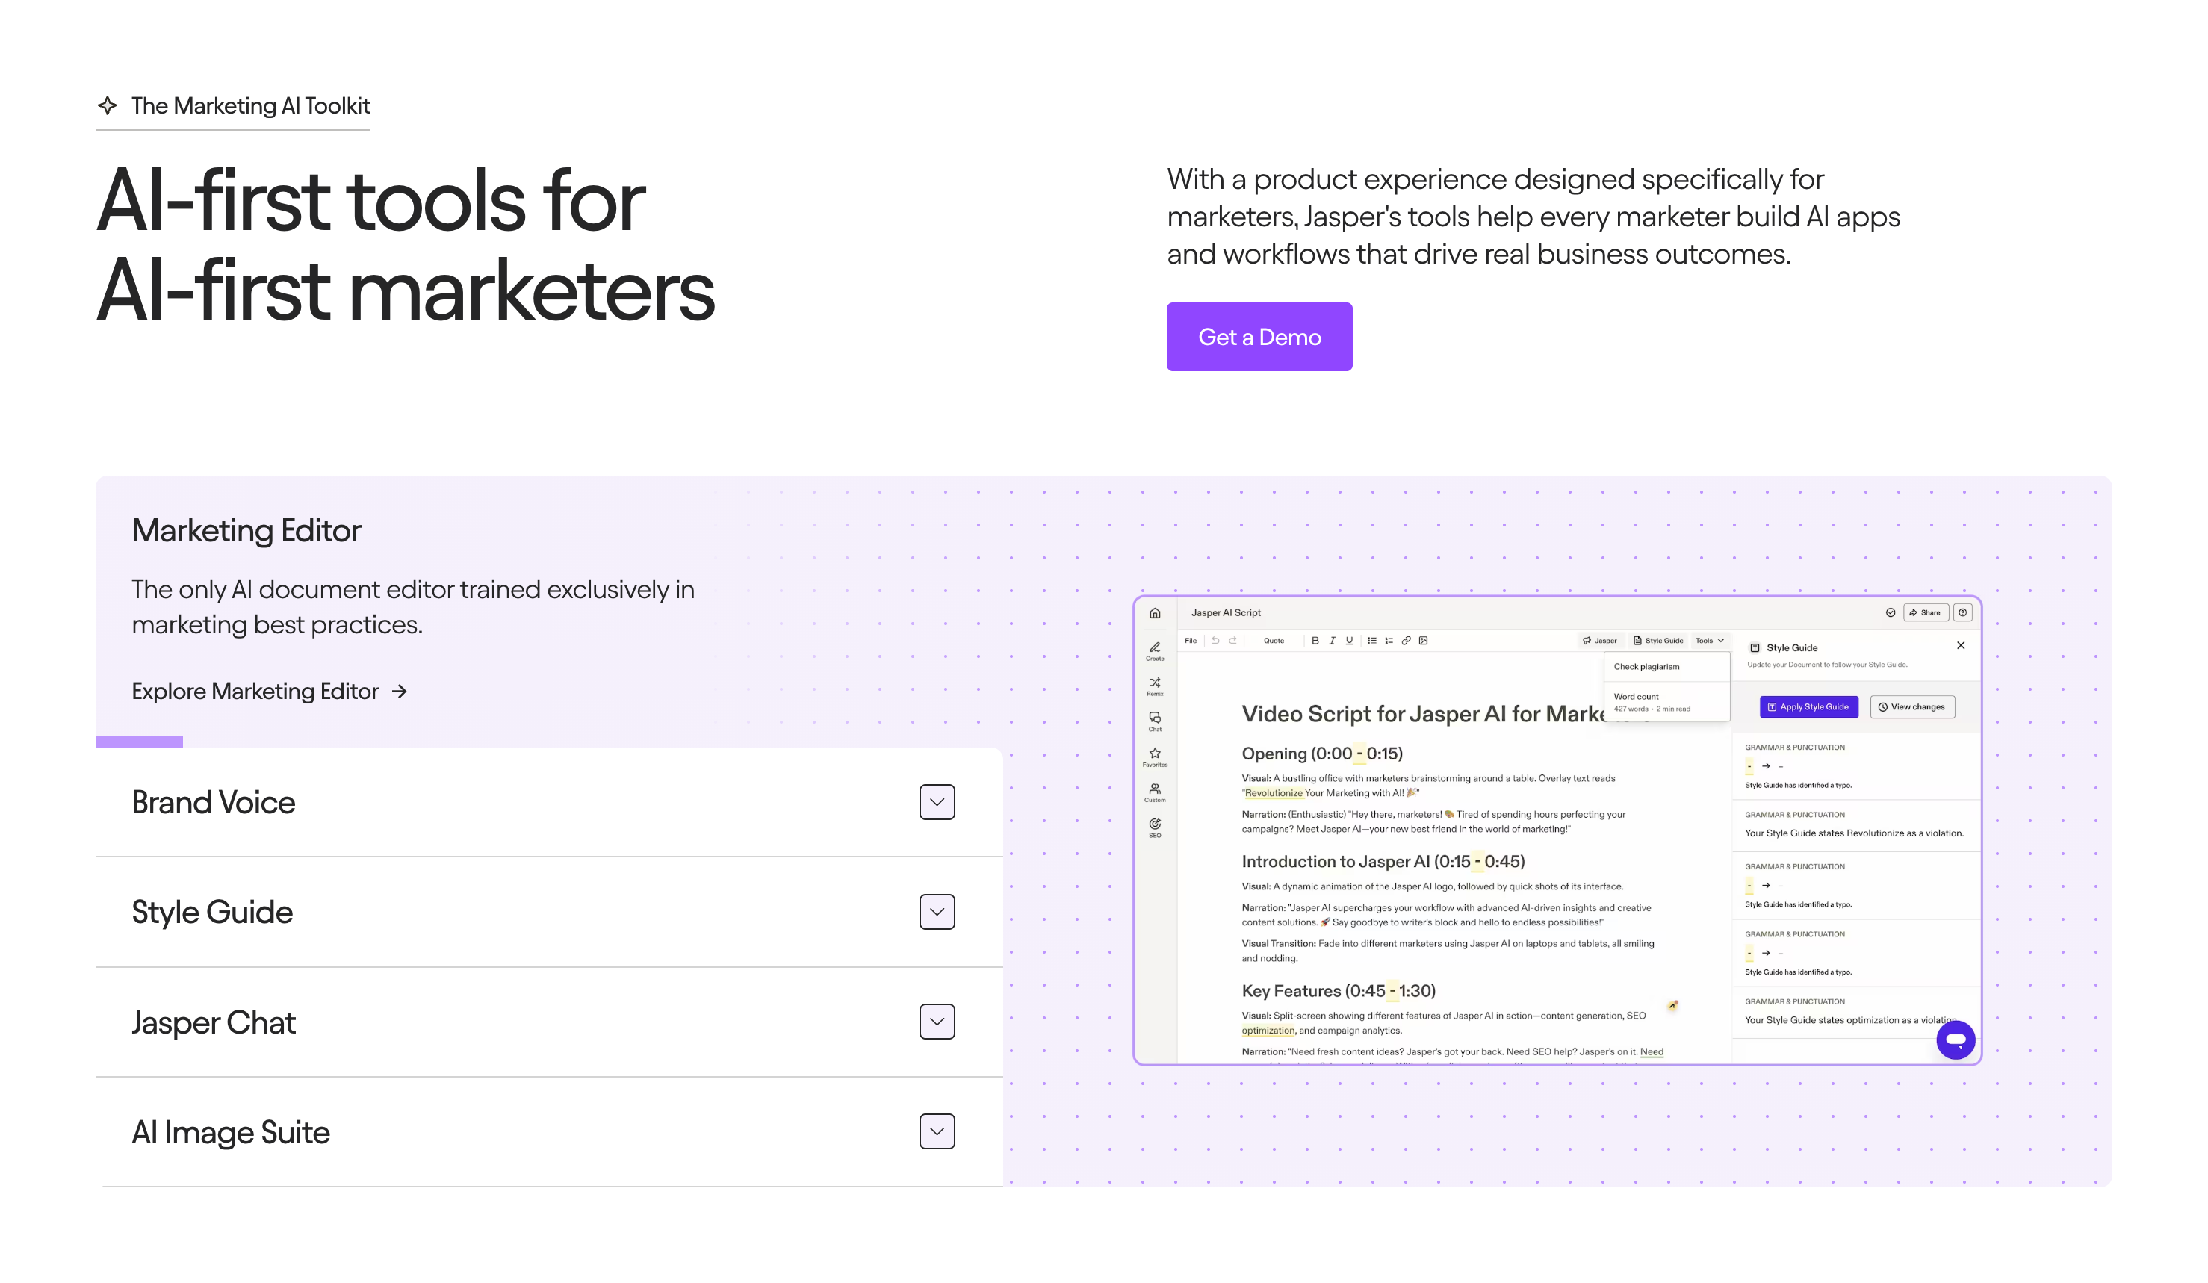Open the File menu in editor
Screen dimensions: 2208x1283
point(1190,640)
